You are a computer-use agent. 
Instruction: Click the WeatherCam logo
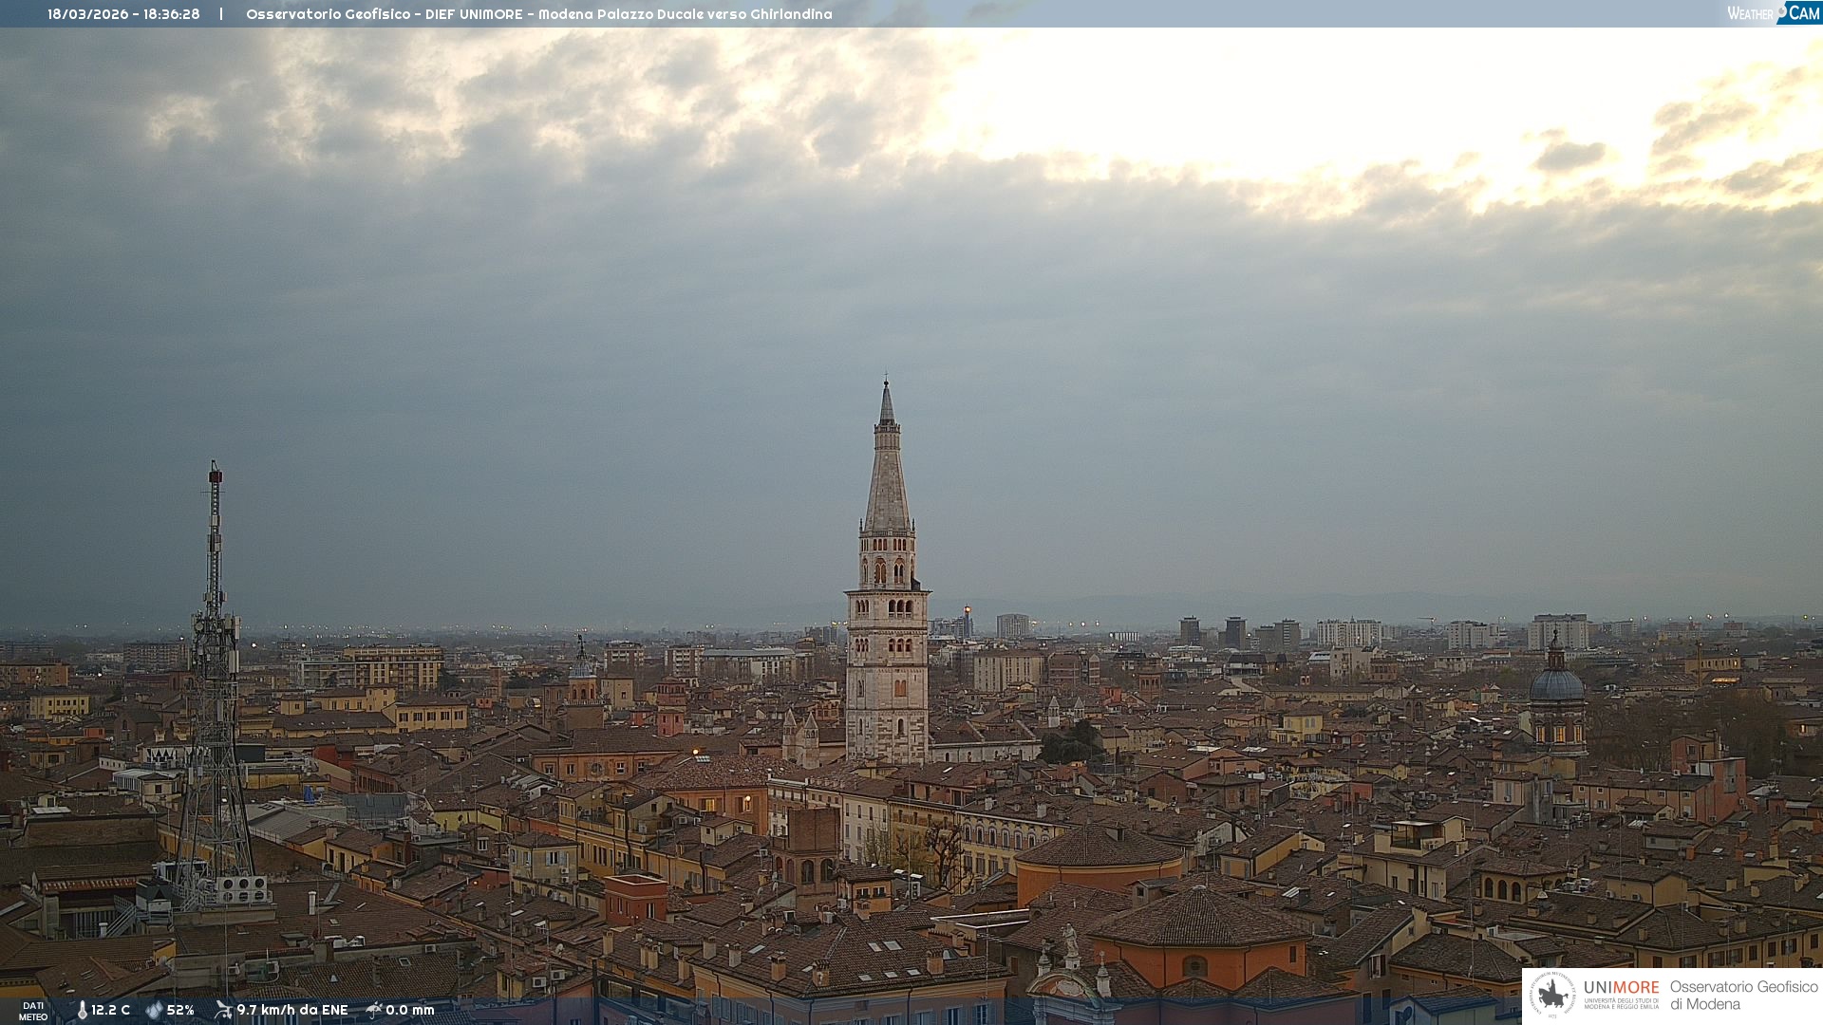pyautogui.click(x=1773, y=13)
